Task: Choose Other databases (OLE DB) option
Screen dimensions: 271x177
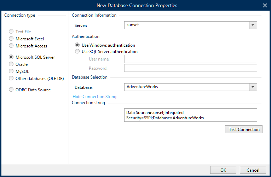Action: (x=12, y=79)
